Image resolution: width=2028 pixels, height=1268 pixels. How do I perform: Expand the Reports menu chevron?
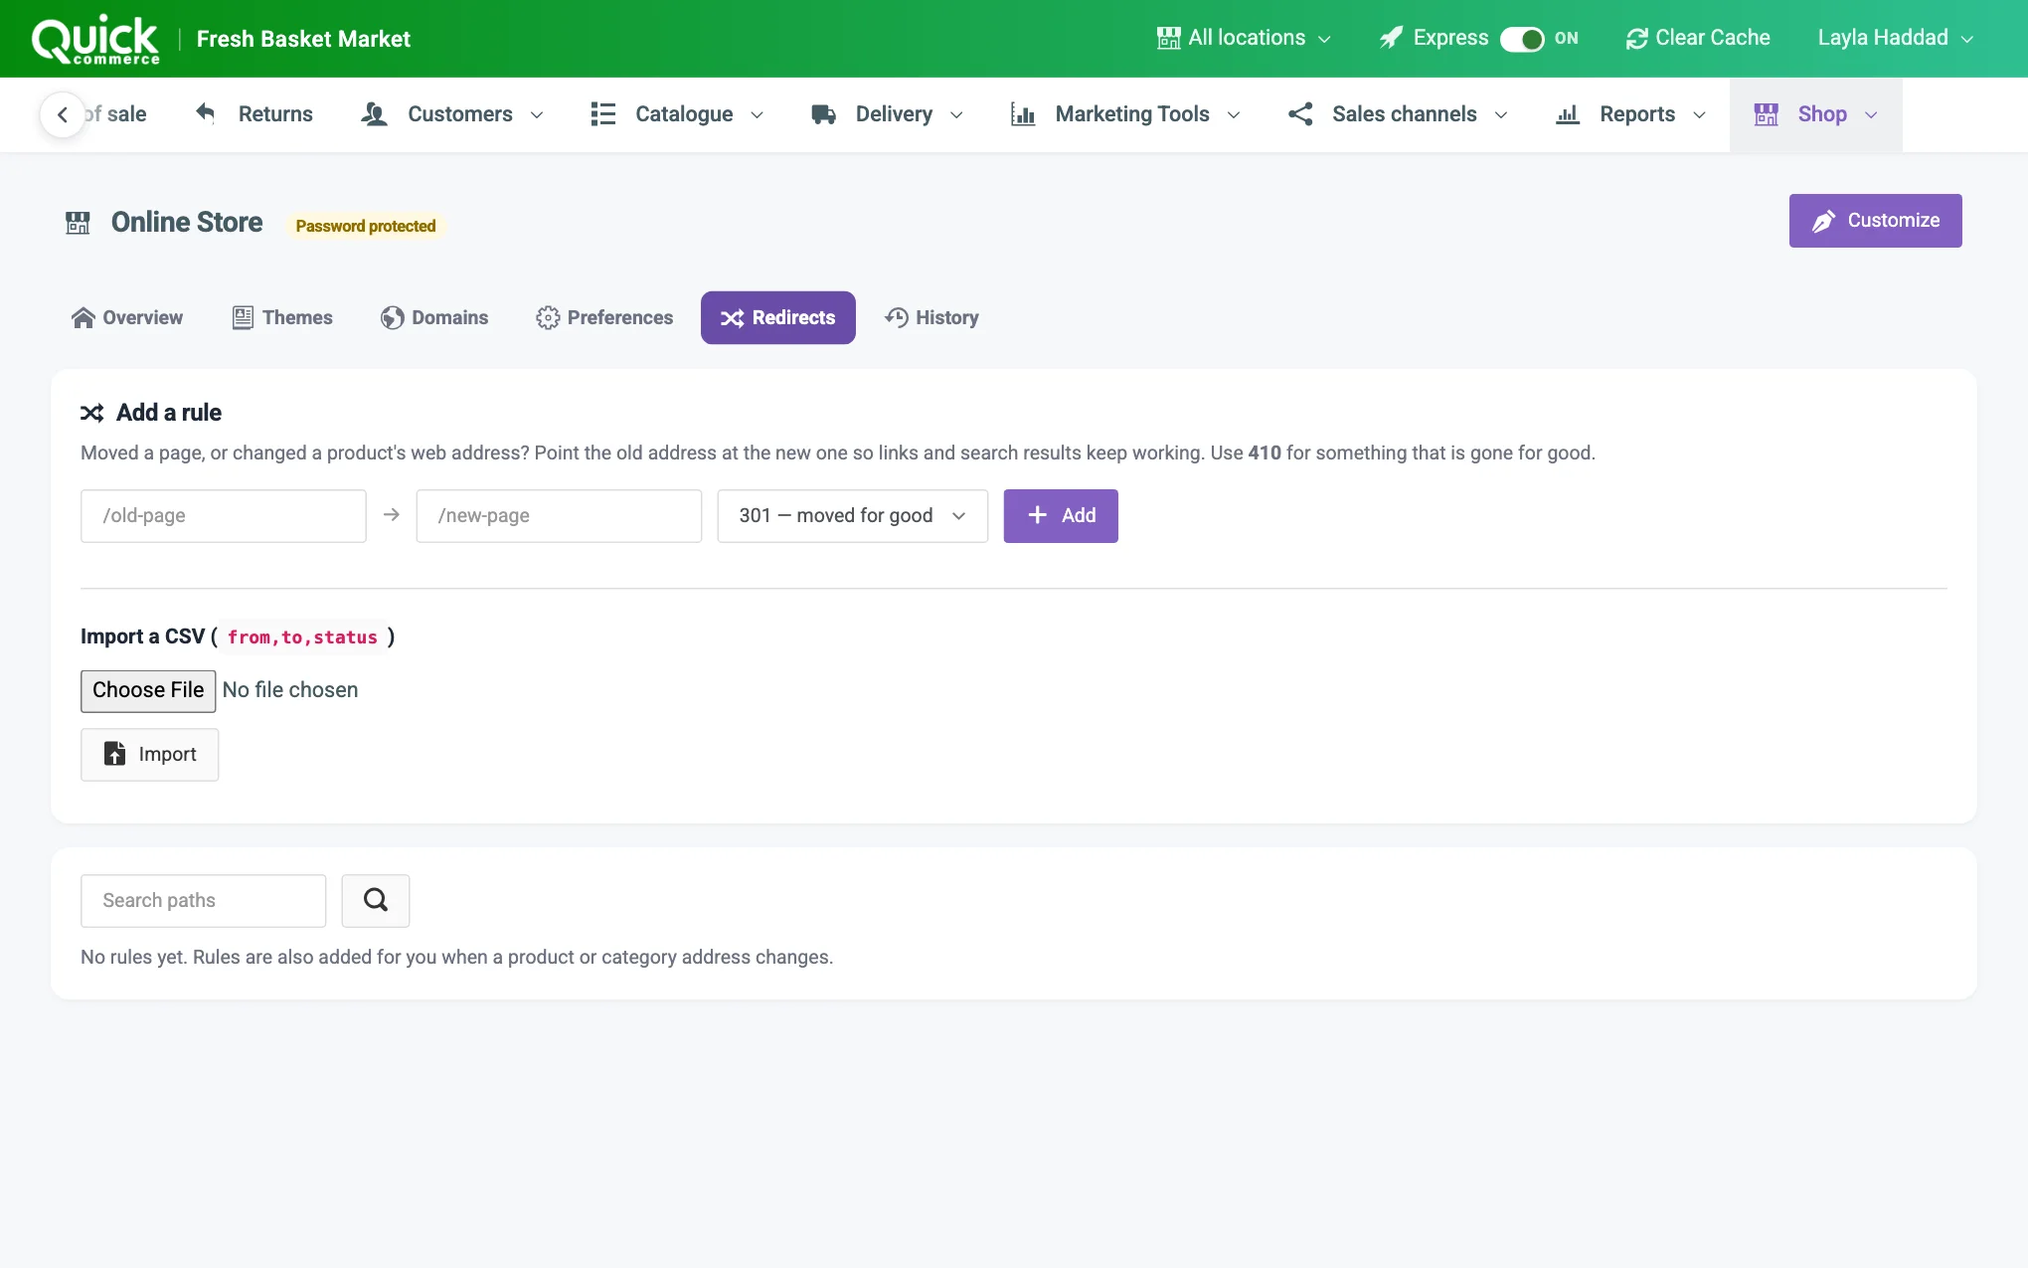(x=1699, y=115)
